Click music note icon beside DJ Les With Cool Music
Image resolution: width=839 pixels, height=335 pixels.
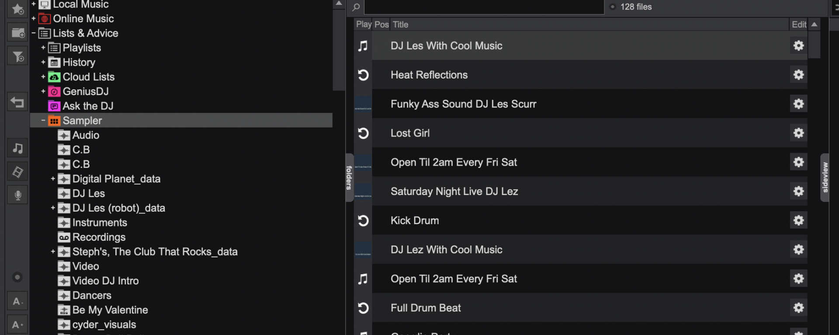click(x=363, y=46)
